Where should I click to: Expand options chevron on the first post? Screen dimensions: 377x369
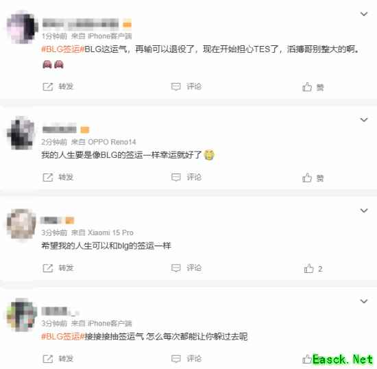(x=364, y=14)
